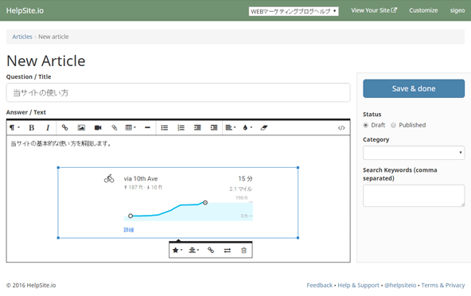Open the text color dropdown
This screenshot has height=296, width=471.
point(247,128)
